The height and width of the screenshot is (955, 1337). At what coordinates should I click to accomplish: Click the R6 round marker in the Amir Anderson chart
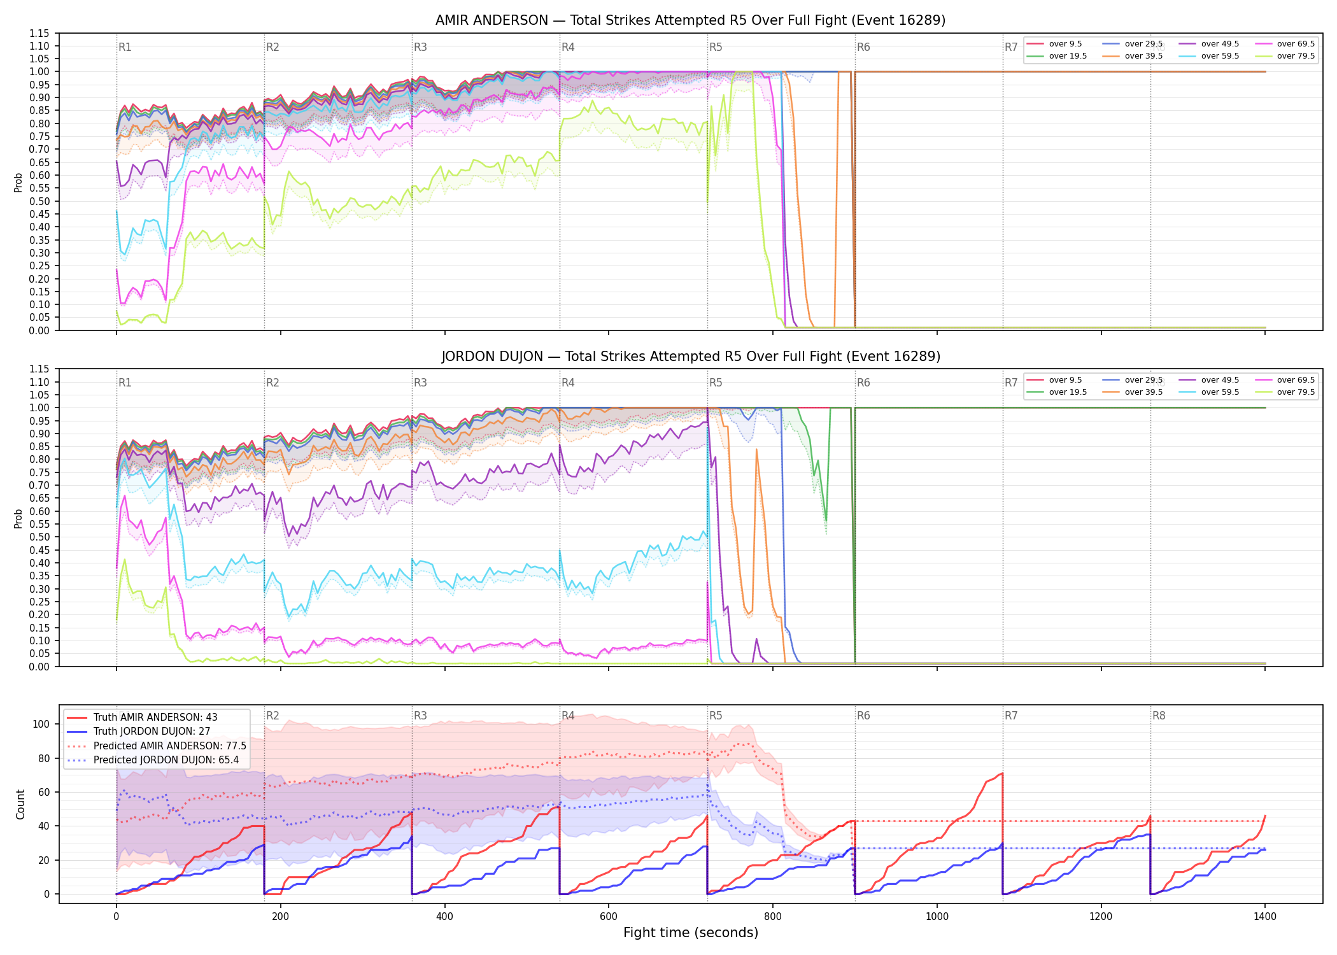tap(863, 47)
